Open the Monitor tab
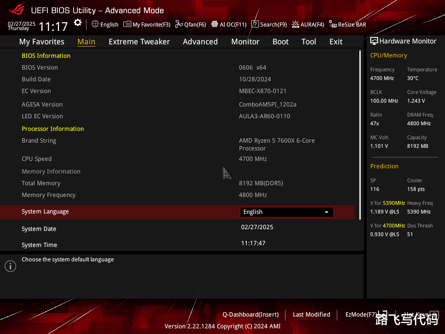445x334 pixels. point(245,42)
